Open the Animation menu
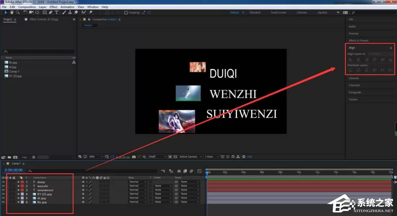The height and width of the screenshot is (216, 397). pyautogui.click(x=67, y=7)
